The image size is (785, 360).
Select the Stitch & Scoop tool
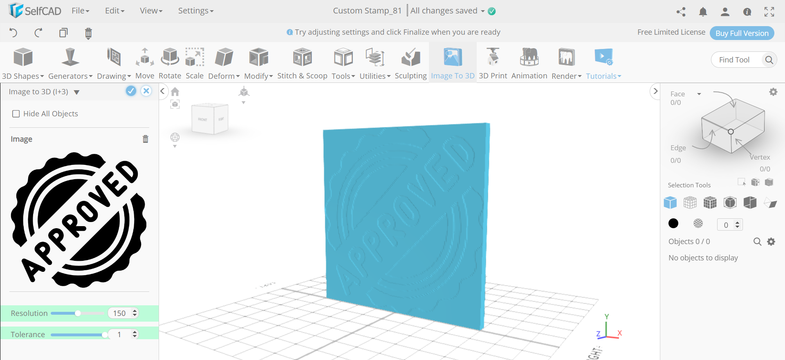[x=302, y=63]
